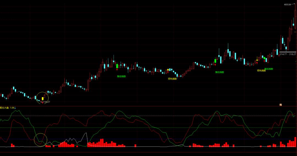Click the 469.84 high price label
297x156 pixels.
coord(287,5)
